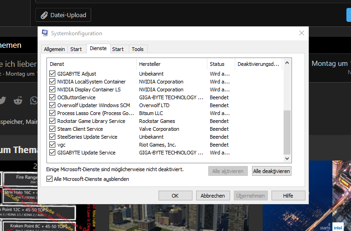Screen dimensions: 351x231
Task: Click the Abbrechen button
Action: click(x=213, y=196)
